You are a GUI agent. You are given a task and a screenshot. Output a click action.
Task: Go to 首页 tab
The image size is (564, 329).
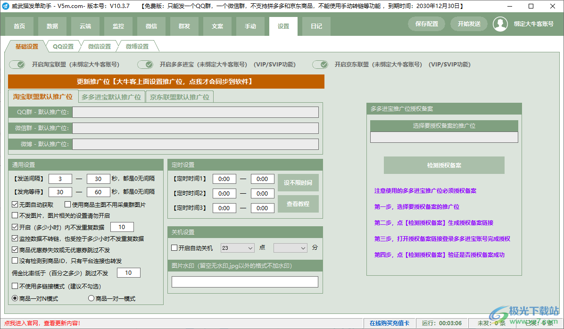(19, 26)
